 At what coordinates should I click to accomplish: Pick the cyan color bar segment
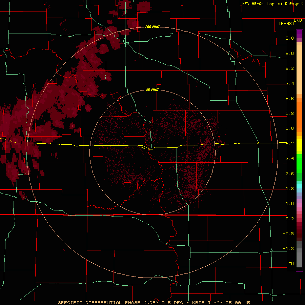click(x=299, y=186)
